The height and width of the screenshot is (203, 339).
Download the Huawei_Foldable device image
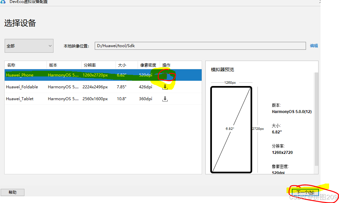tap(165, 87)
